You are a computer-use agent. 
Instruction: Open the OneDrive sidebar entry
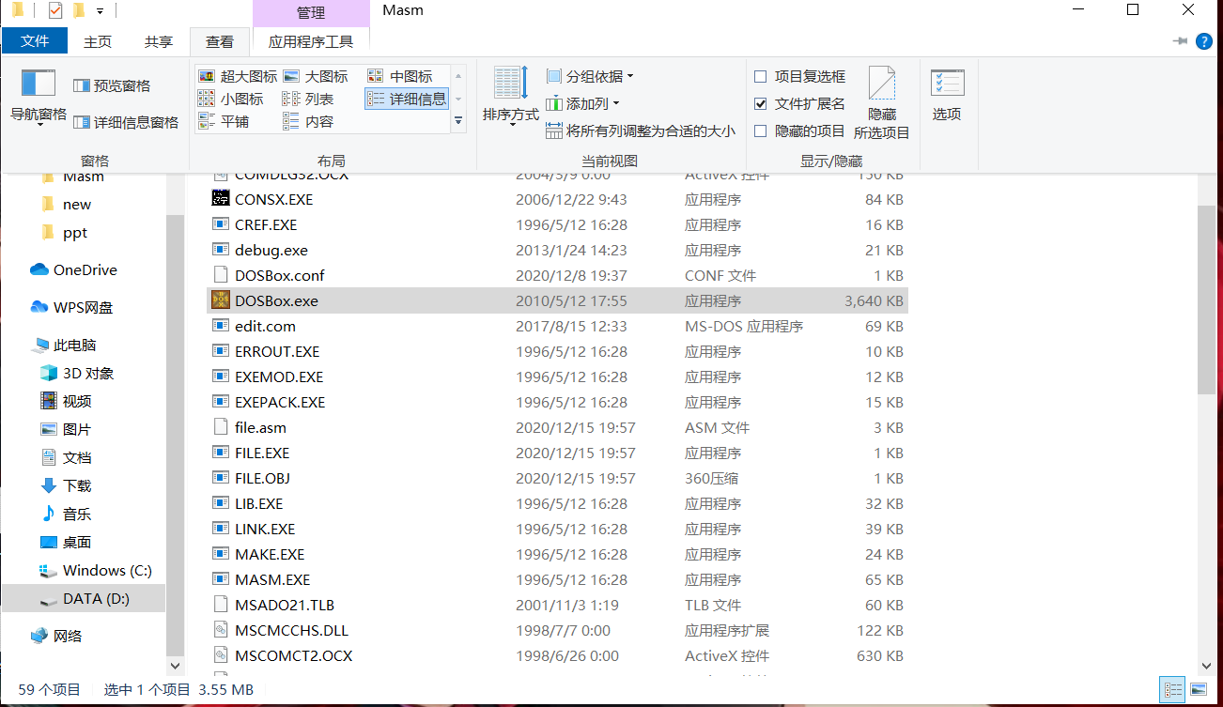click(83, 269)
